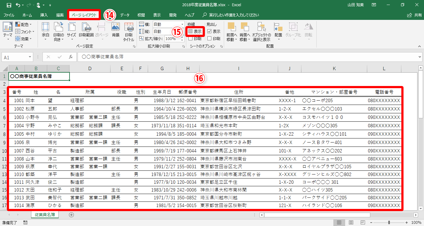Select row 5 header
The width and height of the screenshot is (424, 226).
coord(4,109)
